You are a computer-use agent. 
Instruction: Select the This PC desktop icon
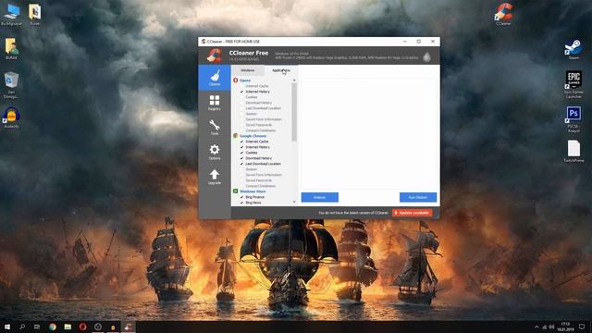pos(11,14)
